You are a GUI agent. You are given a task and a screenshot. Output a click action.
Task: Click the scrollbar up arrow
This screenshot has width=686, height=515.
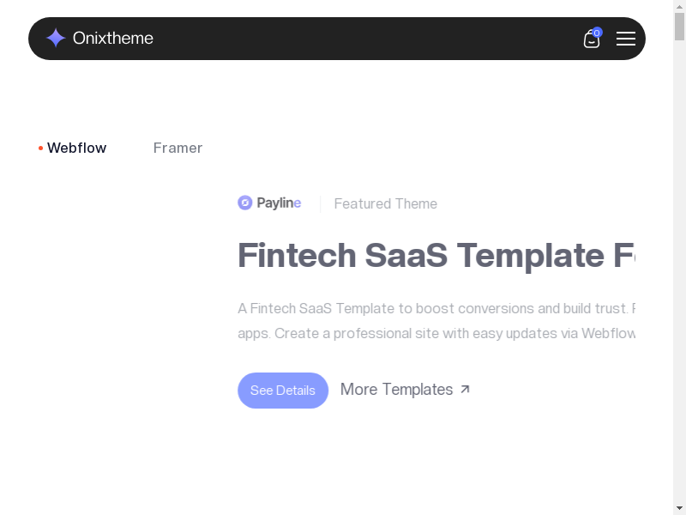point(679,7)
